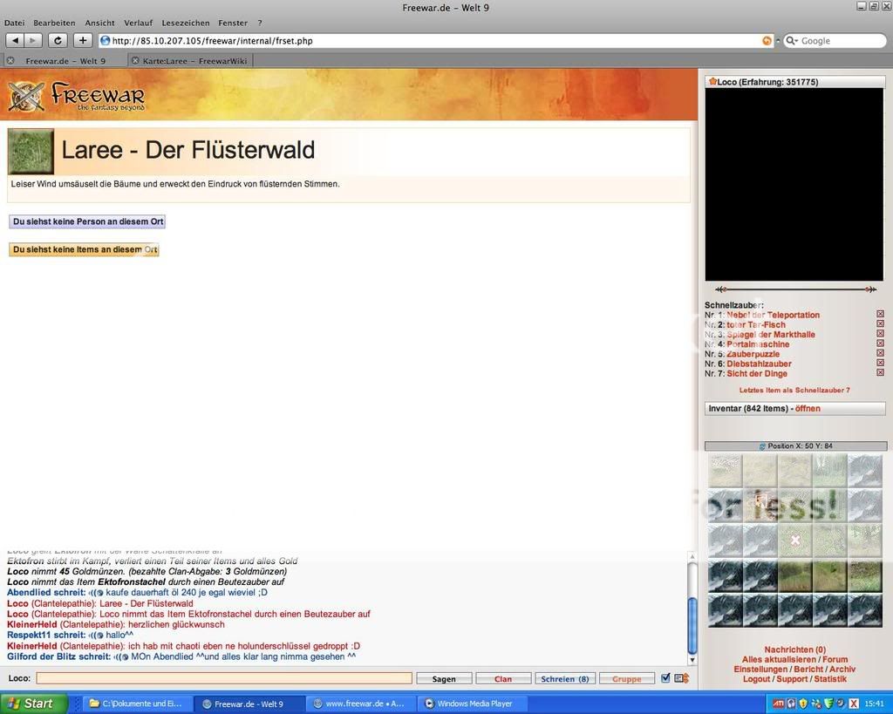The image size is (893, 714).
Task: Switch to the Karte:Laree - FreewarWiki tab
Action: point(190,60)
